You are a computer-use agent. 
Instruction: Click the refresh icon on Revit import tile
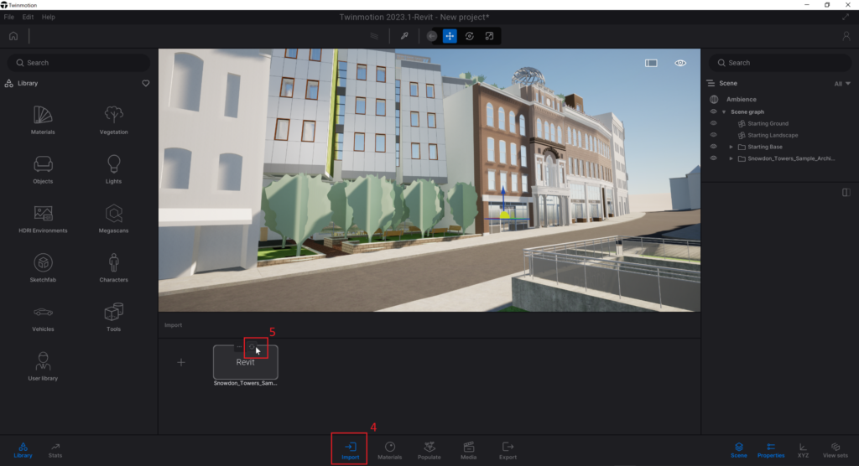point(252,347)
